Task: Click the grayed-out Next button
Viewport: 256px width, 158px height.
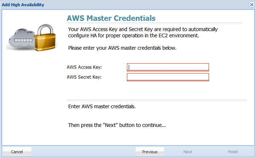Action: [187, 152]
